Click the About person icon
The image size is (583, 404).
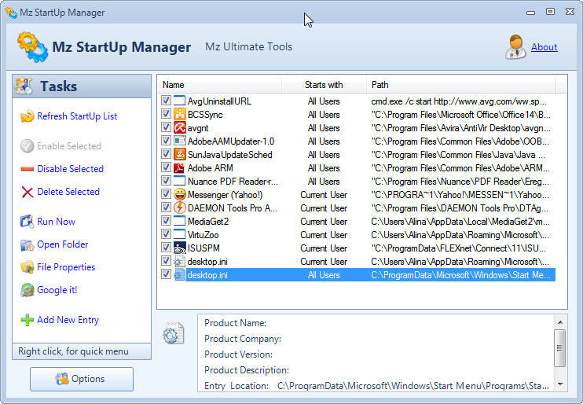pos(515,47)
